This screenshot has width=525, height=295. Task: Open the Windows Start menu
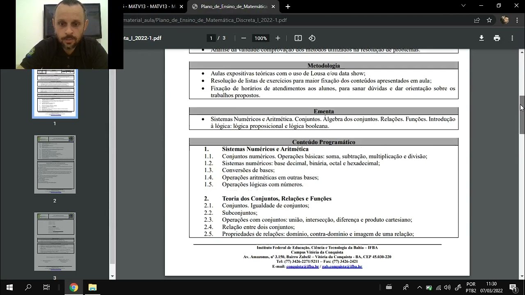pos(9,287)
